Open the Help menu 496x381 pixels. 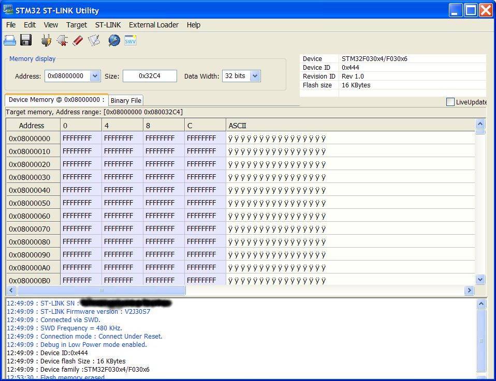(193, 25)
